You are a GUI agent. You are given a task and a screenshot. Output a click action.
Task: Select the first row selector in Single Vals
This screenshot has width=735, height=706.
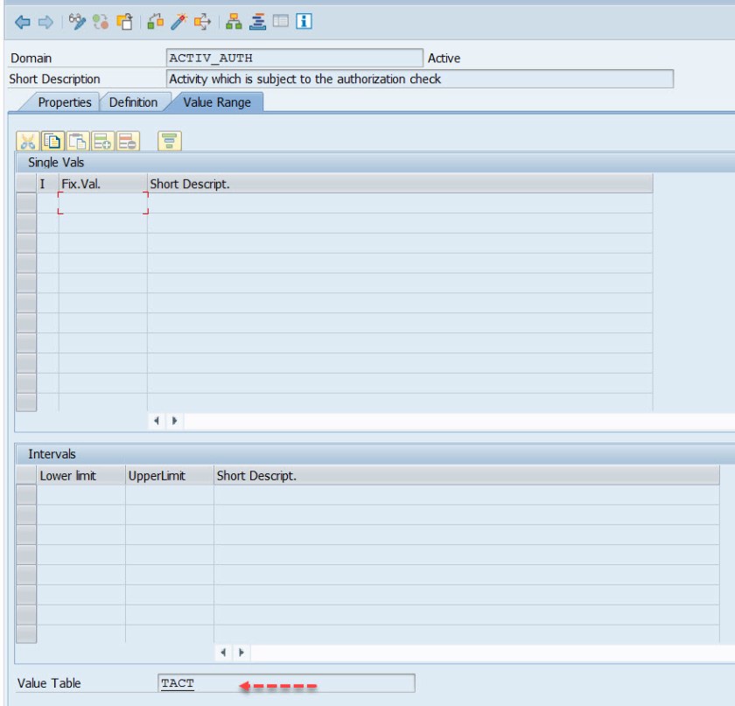(26, 204)
